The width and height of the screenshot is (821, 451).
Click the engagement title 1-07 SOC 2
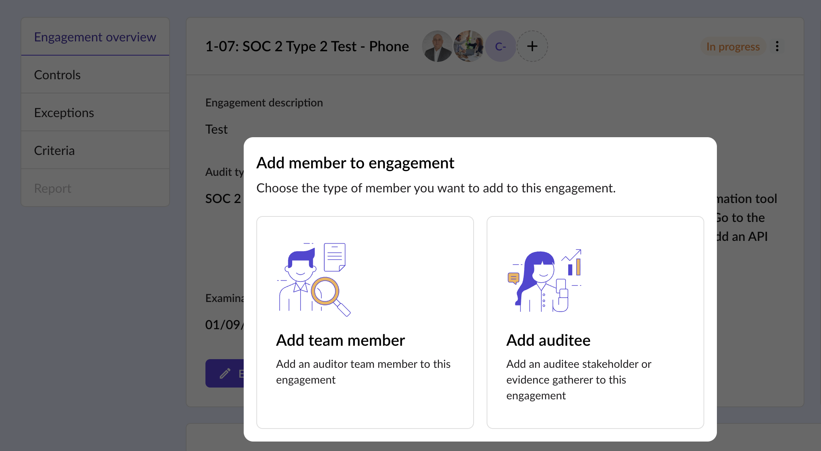pos(307,47)
